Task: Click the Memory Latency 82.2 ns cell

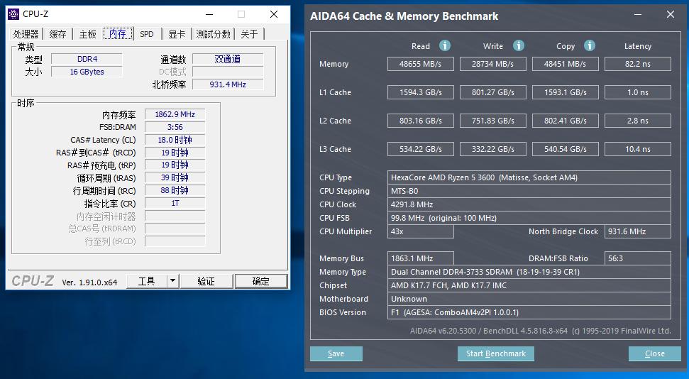Action: [x=638, y=64]
